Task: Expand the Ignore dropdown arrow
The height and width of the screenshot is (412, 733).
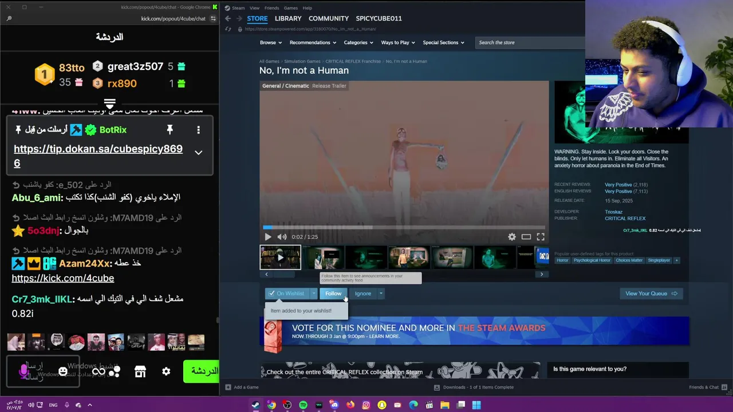Action: click(381, 294)
